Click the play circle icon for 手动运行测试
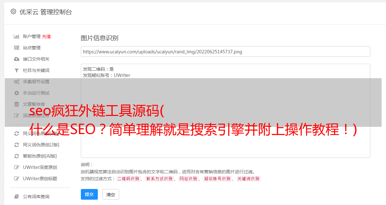386x205 pixels. pyautogui.click(x=17, y=93)
